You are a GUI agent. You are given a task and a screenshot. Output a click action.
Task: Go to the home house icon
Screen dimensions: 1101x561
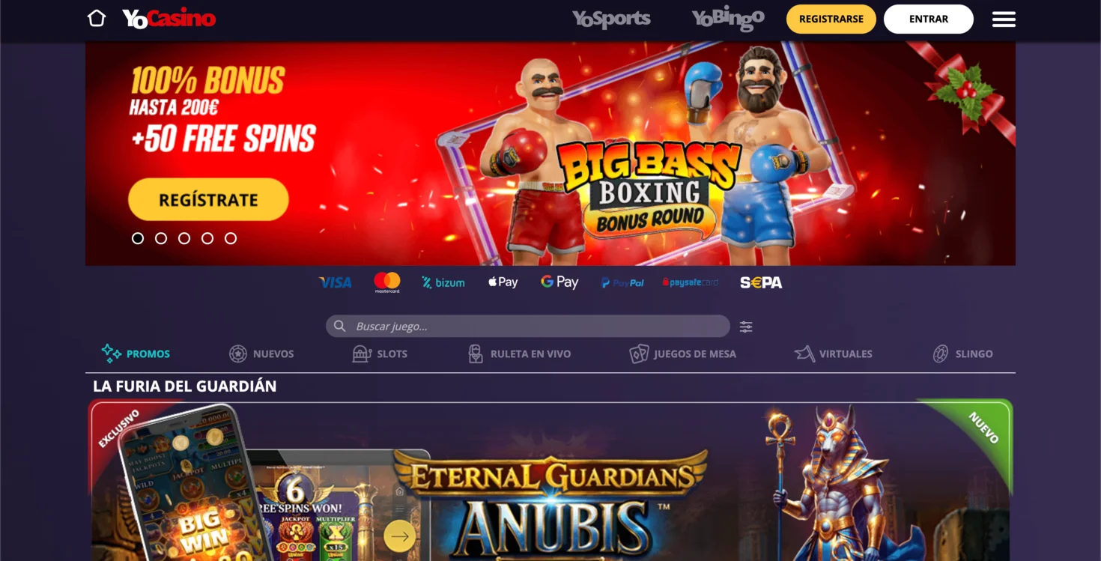(x=97, y=18)
